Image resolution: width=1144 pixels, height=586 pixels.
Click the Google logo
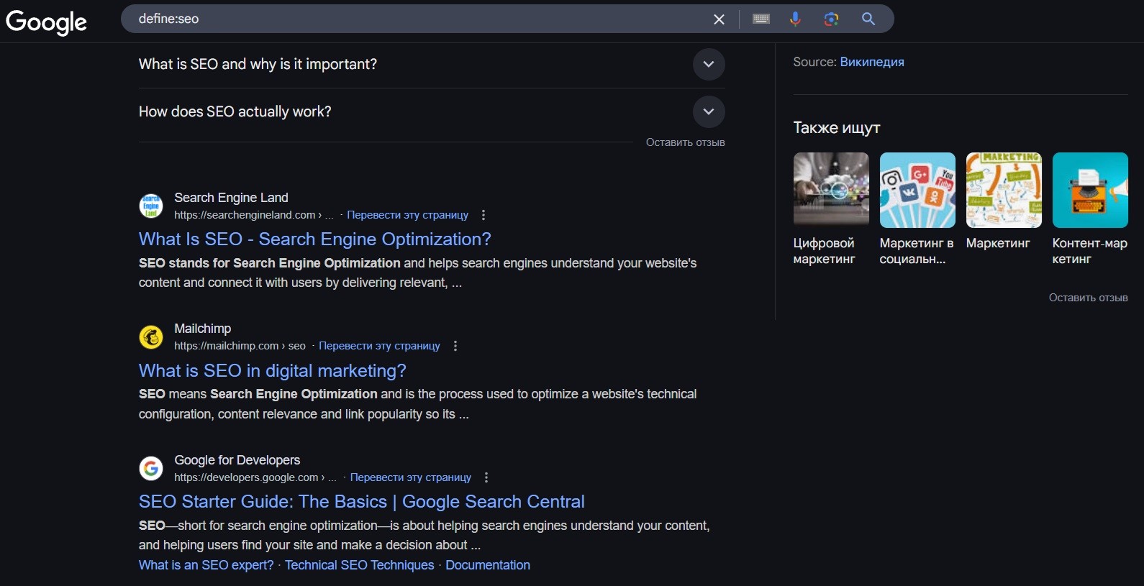(x=46, y=22)
